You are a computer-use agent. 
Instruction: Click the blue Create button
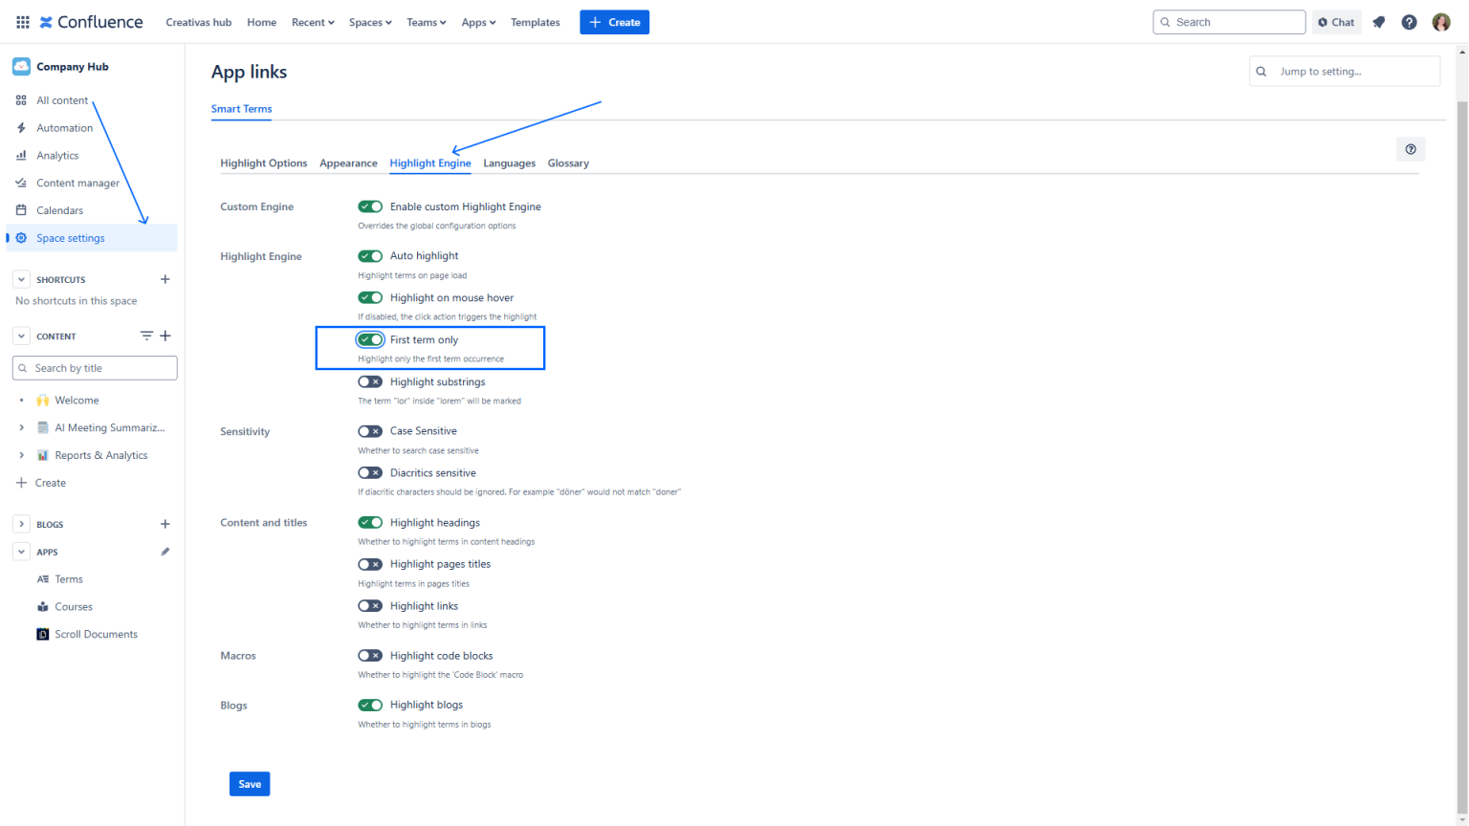click(614, 21)
